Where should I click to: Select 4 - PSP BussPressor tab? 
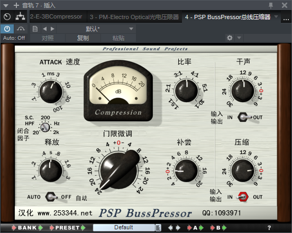click(227, 17)
